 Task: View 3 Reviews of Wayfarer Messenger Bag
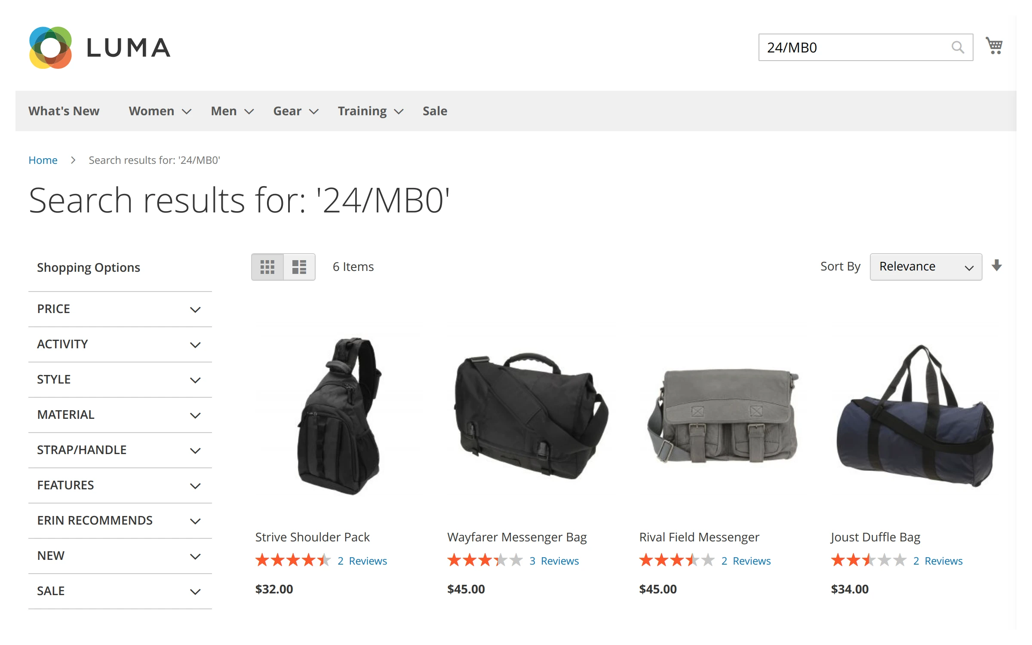(554, 560)
